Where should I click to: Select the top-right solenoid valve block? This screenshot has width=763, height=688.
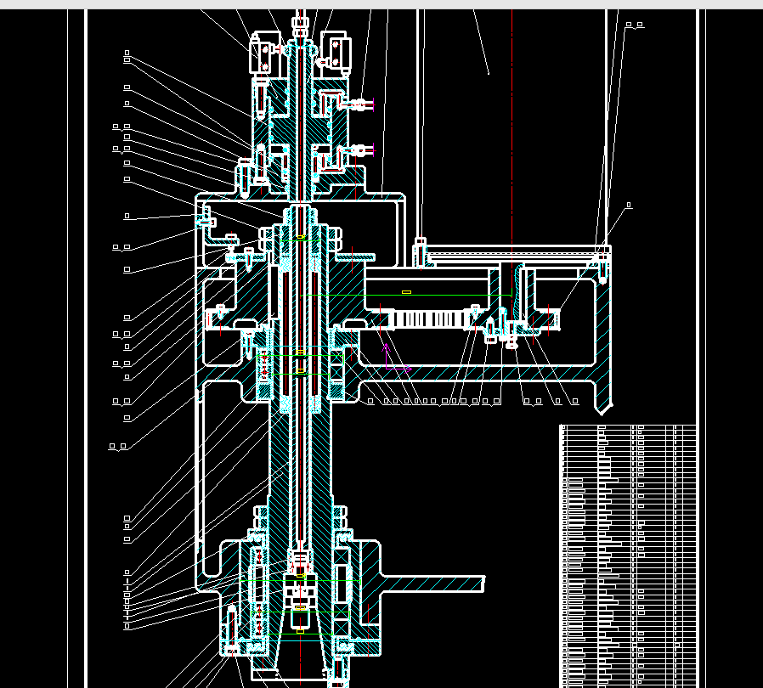(x=334, y=53)
